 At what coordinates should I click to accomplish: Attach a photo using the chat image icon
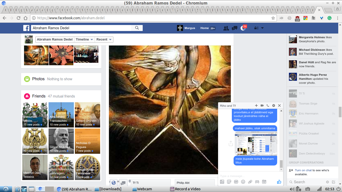222,182
